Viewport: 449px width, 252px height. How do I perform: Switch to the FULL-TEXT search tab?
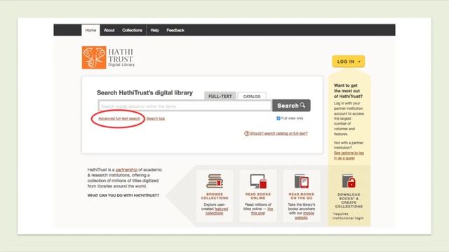[x=220, y=97]
